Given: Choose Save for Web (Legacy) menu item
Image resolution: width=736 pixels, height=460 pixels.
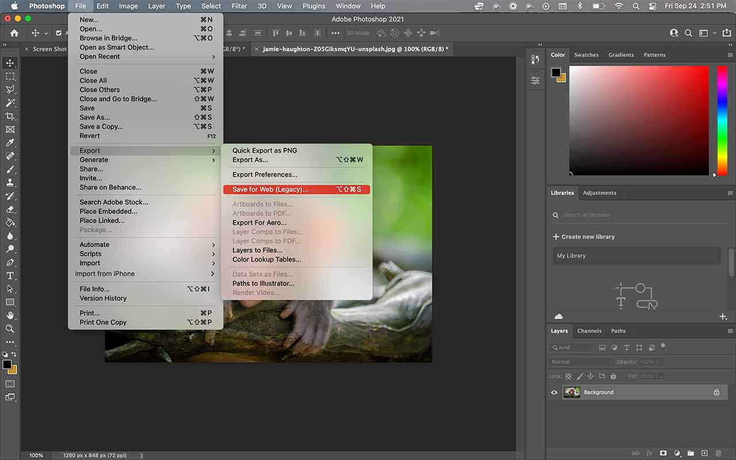Looking at the screenshot, I should [x=297, y=189].
